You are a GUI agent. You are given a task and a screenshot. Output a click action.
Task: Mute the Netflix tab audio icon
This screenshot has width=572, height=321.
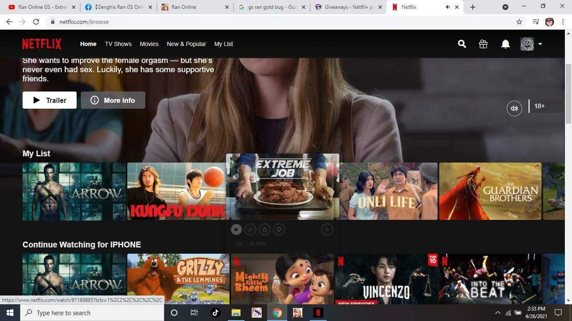point(448,7)
